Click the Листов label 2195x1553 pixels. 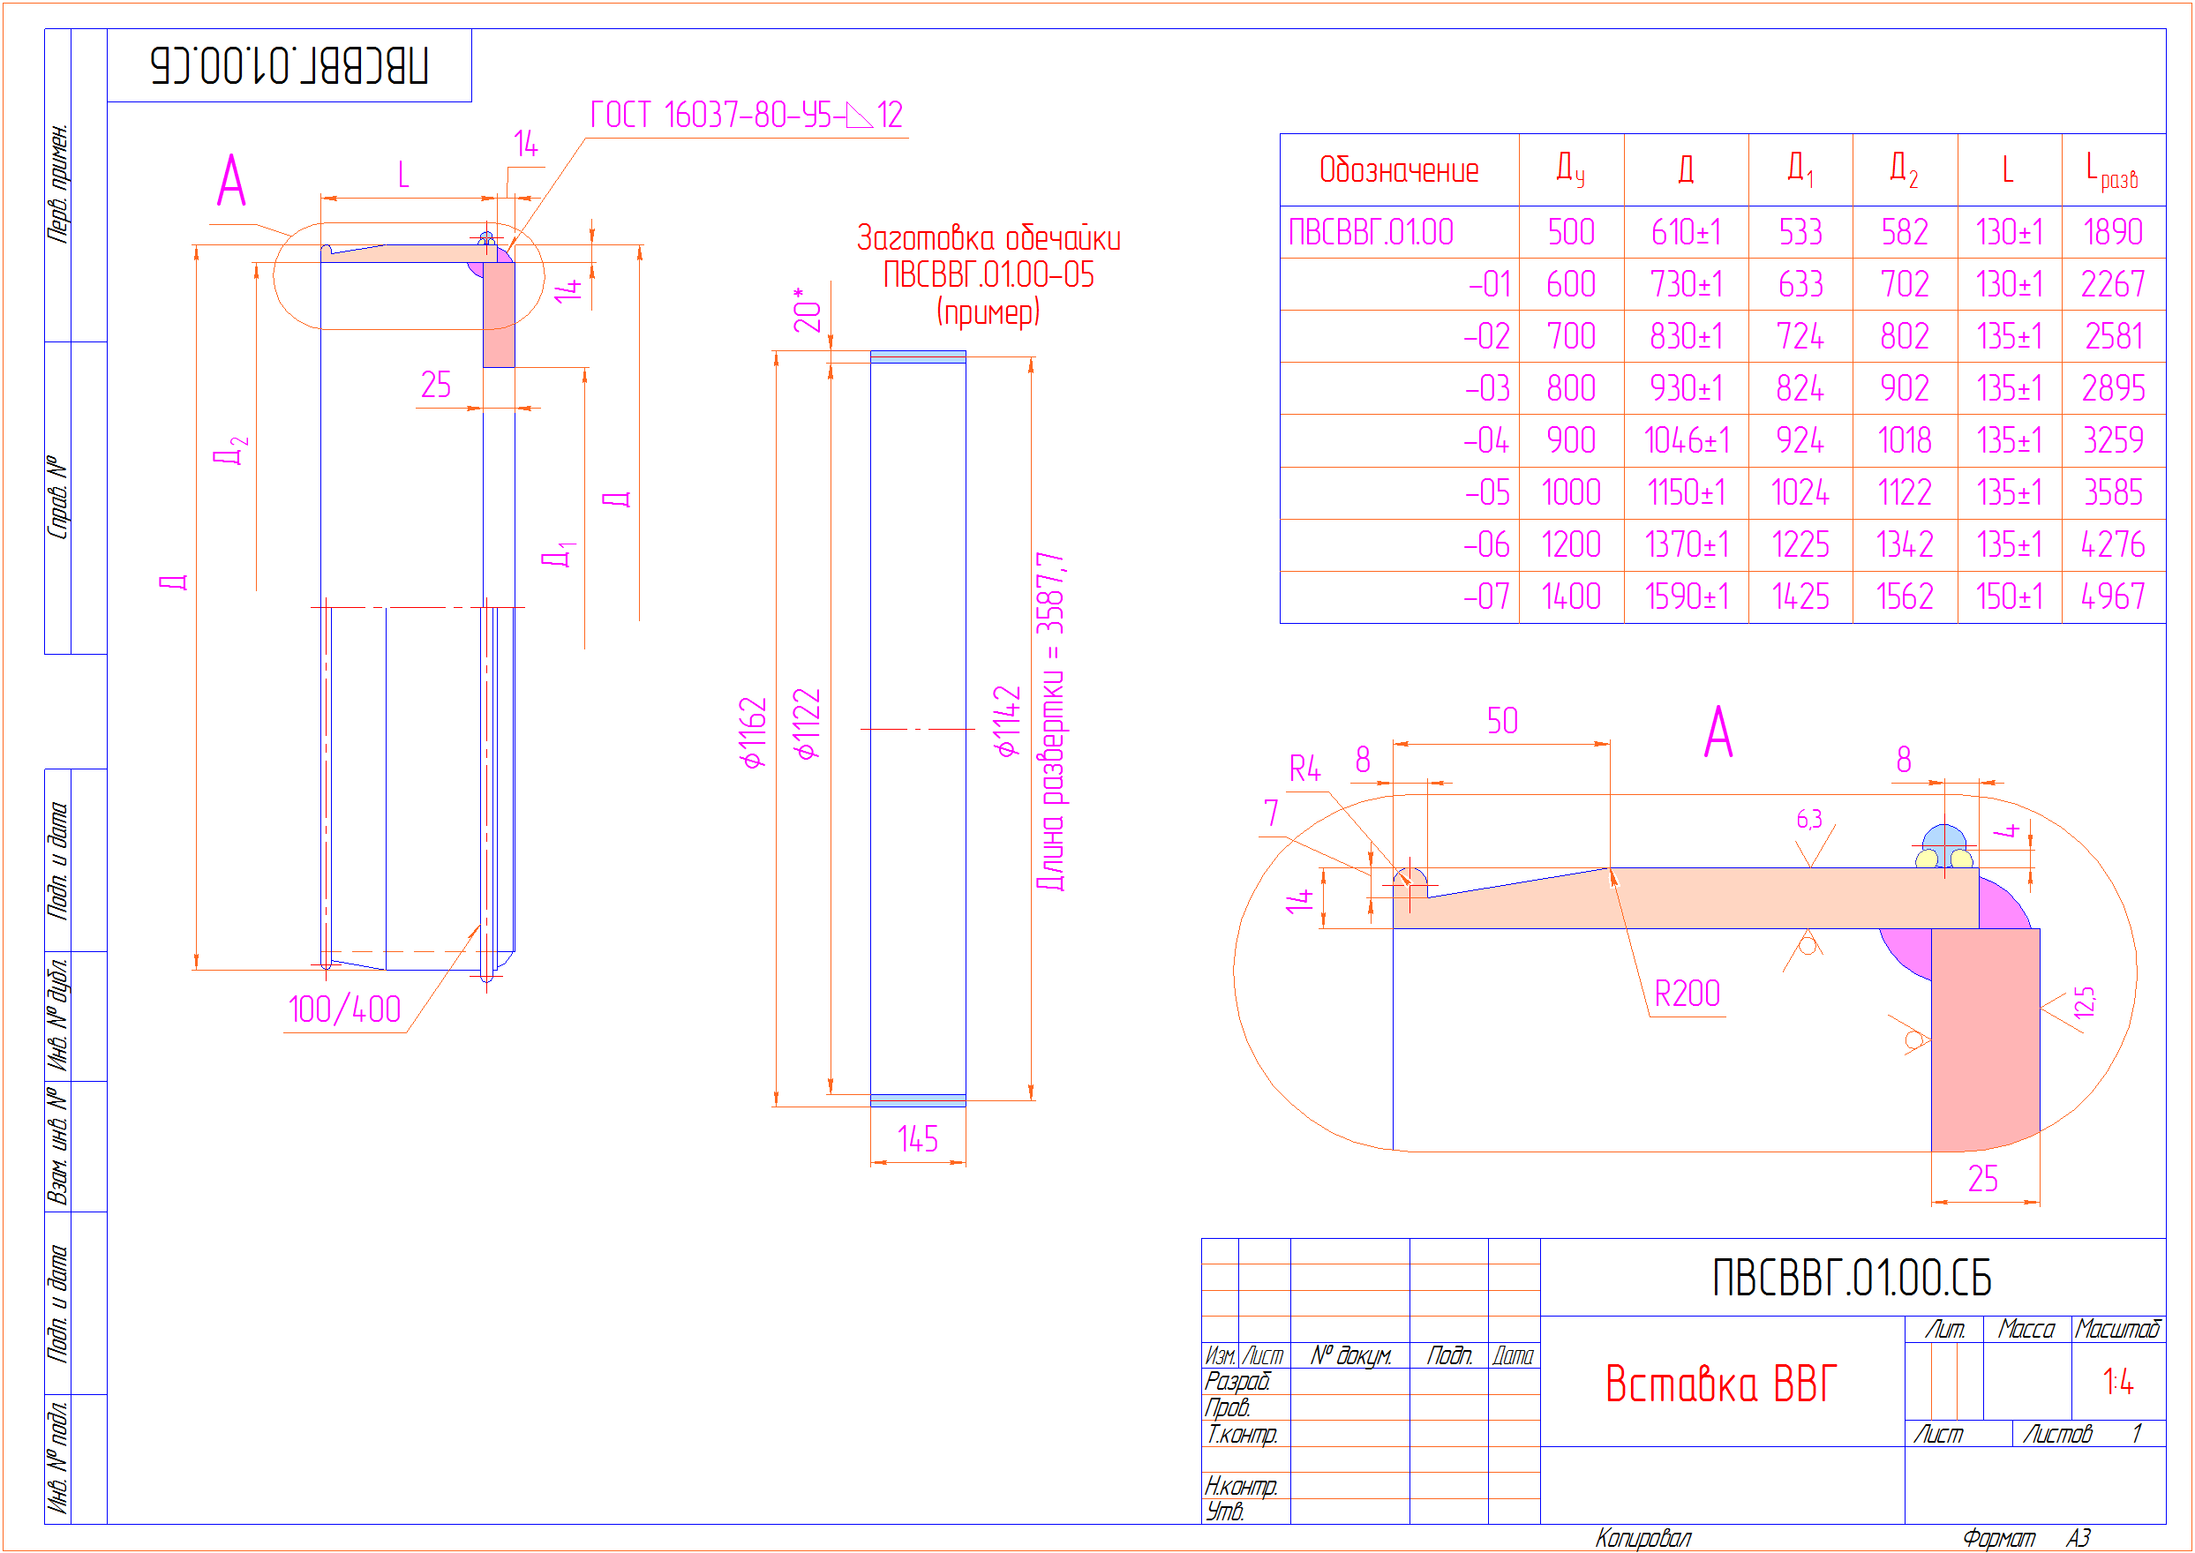click(x=2057, y=1434)
